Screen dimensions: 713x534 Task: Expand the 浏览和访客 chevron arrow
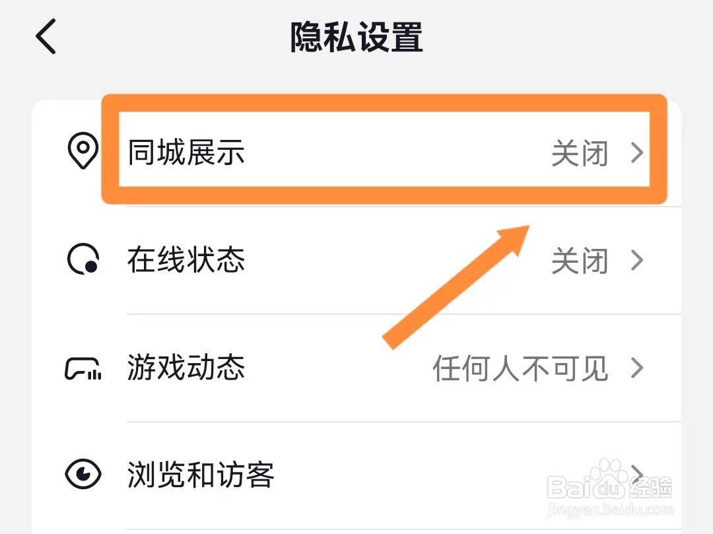click(x=637, y=473)
